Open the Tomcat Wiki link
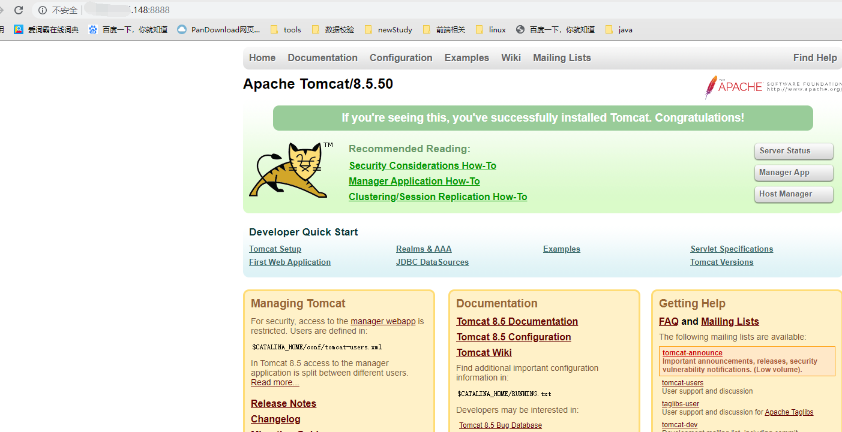 pyautogui.click(x=484, y=353)
